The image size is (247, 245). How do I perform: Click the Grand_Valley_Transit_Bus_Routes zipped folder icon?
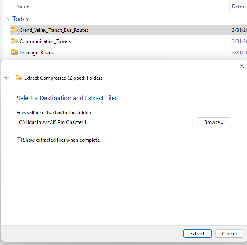pyautogui.click(x=15, y=30)
